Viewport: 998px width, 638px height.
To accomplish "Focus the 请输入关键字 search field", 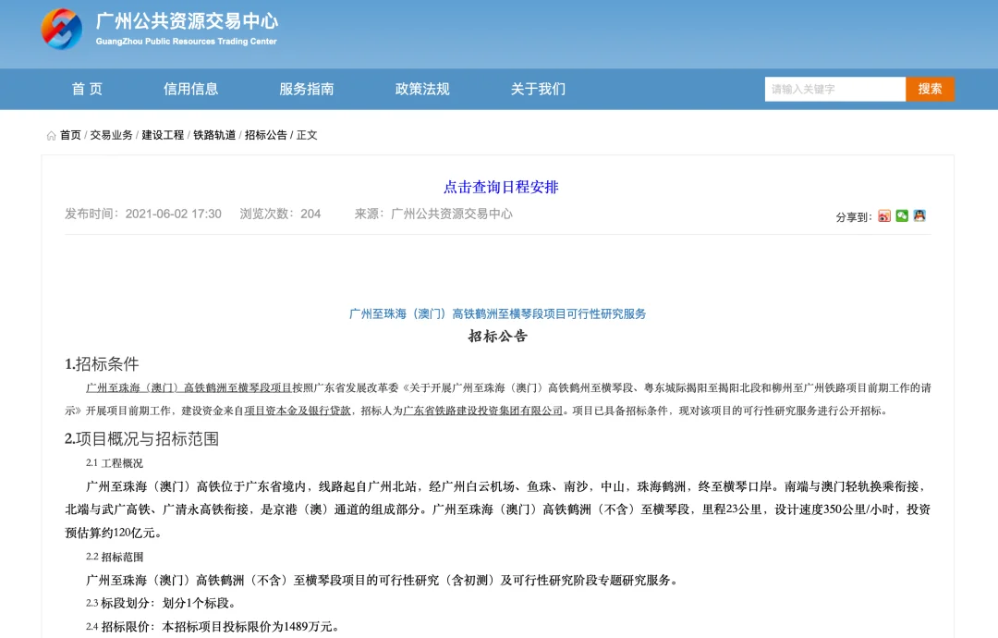I will pos(835,89).
